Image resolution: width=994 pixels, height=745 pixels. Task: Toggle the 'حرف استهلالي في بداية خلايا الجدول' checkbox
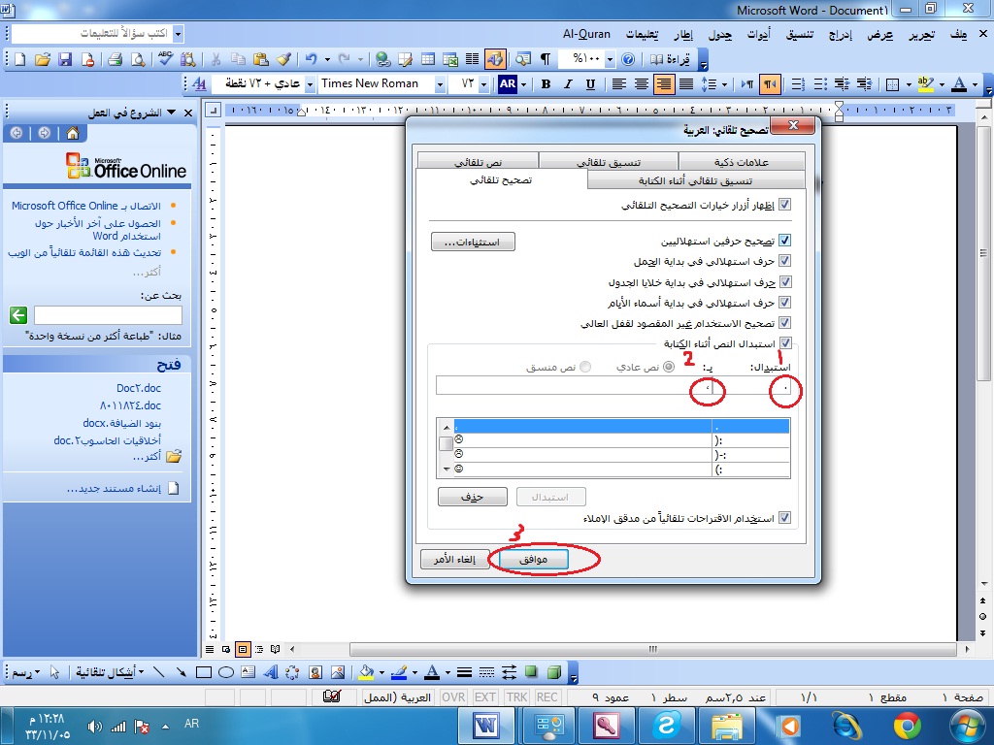click(784, 282)
